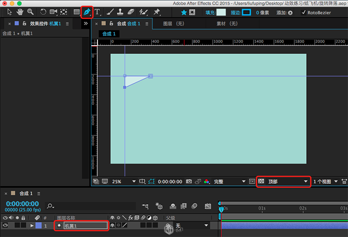Open the 添加 add menu arrow button
Screen dimensions: 348x237
coord(290,13)
